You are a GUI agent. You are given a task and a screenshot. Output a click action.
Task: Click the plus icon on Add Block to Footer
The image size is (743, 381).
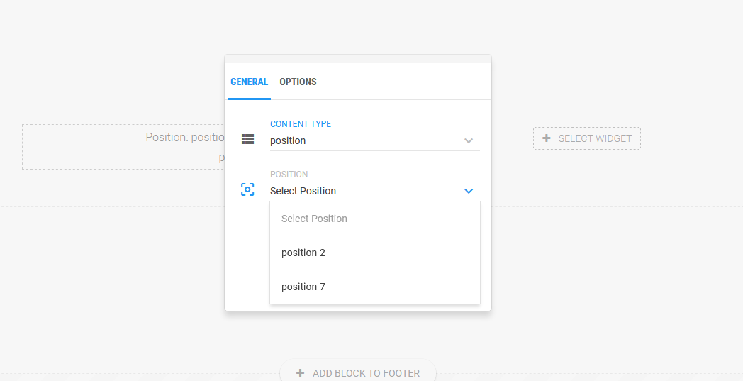pyautogui.click(x=301, y=373)
